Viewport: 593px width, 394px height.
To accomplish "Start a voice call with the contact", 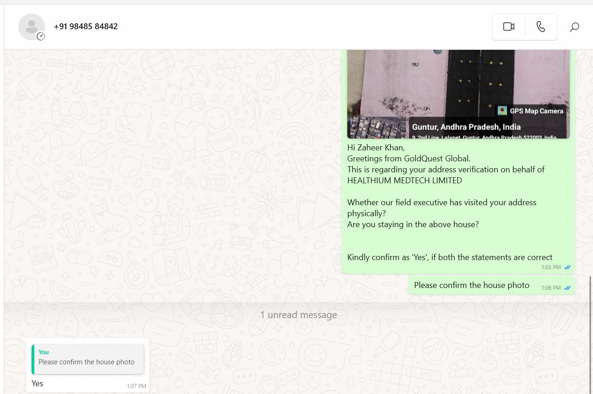I will (541, 27).
